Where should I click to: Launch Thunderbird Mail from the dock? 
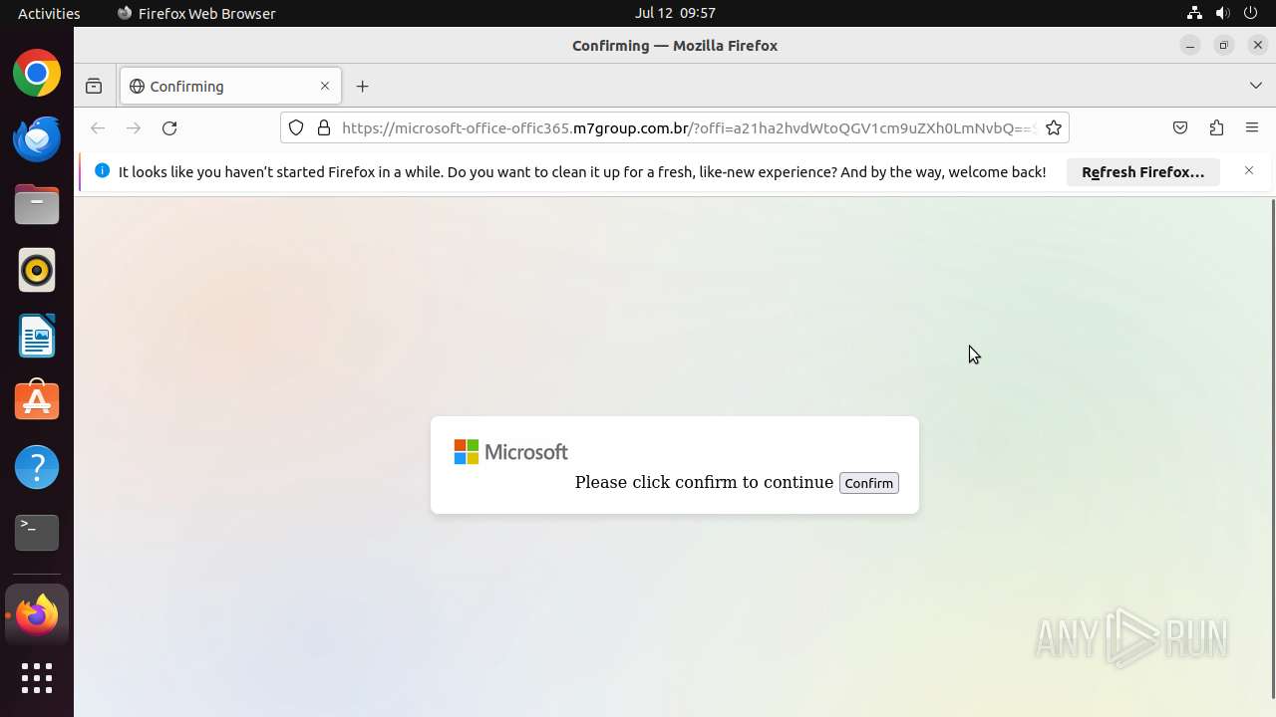click(x=37, y=138)
